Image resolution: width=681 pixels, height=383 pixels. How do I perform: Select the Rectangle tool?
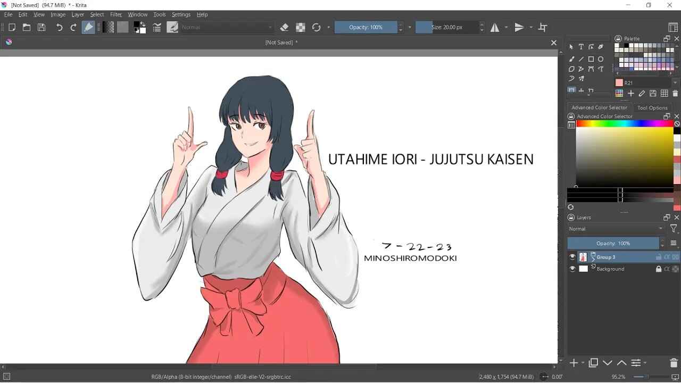591,59
